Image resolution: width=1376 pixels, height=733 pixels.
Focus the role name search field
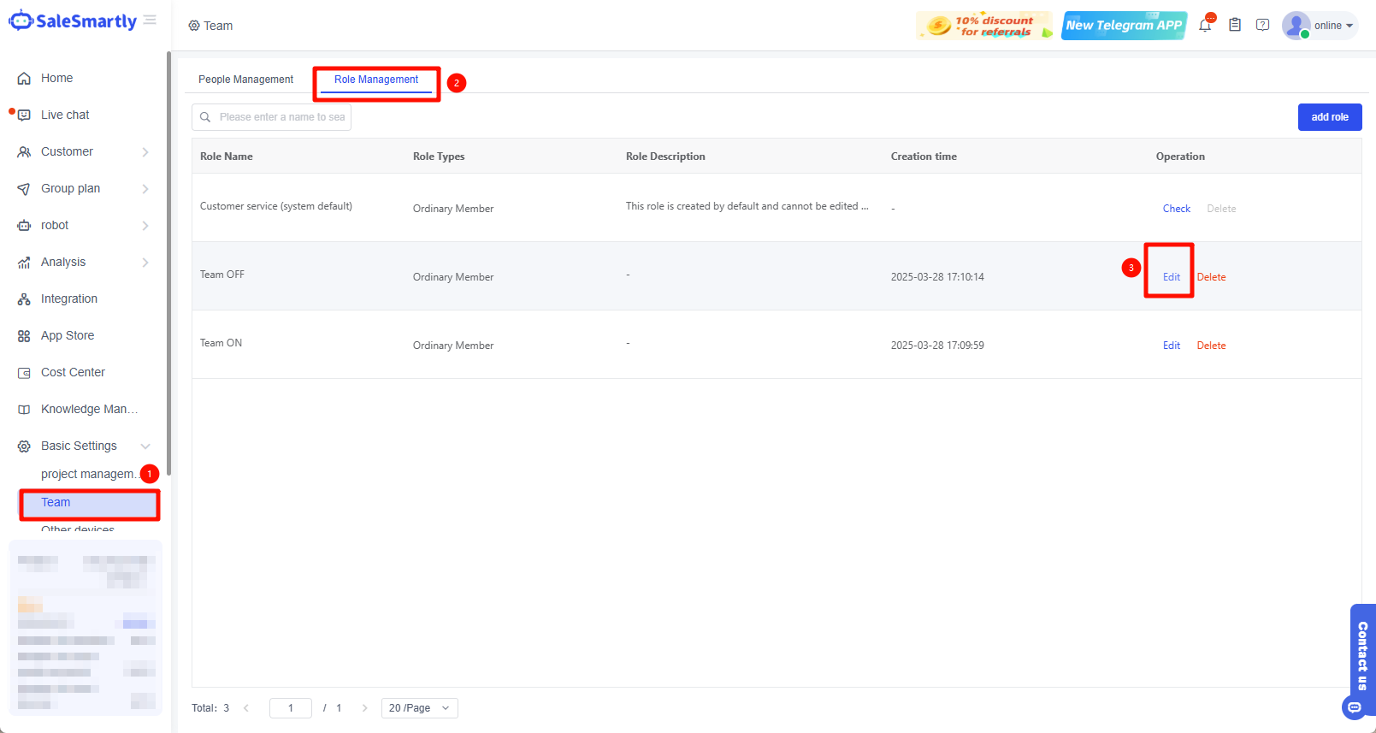(x=281, y=117)
